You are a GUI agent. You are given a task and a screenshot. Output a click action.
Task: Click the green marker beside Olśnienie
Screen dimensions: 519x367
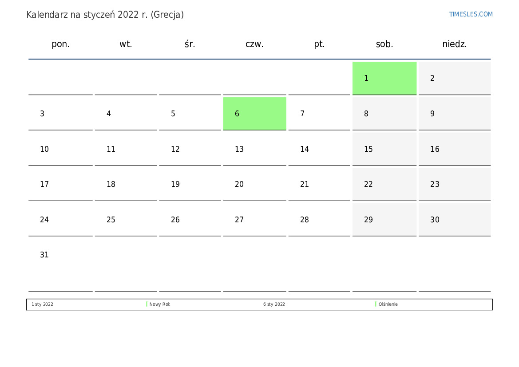coord(376,304)
